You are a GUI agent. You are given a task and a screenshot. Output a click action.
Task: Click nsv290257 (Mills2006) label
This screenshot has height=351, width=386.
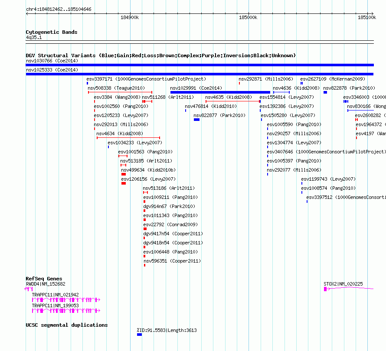pyautogui.click(x=294, y=133)
